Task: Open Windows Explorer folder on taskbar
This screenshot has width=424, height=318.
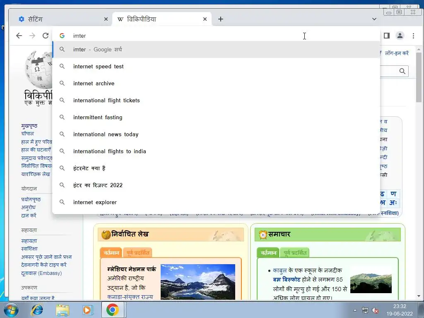Action: [63, 310]
